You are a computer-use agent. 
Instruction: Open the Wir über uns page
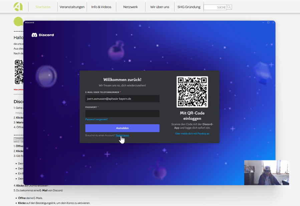(x=160, y=7)
